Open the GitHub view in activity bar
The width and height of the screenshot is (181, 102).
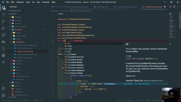3,55
